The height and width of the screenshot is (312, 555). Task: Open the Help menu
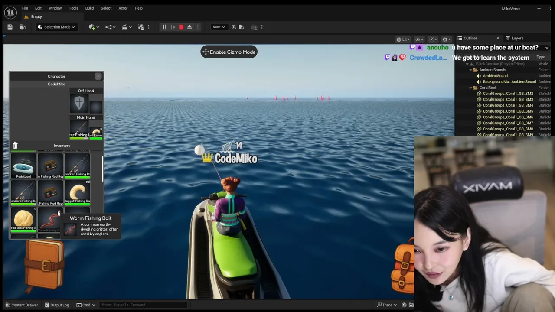point(138,8)
